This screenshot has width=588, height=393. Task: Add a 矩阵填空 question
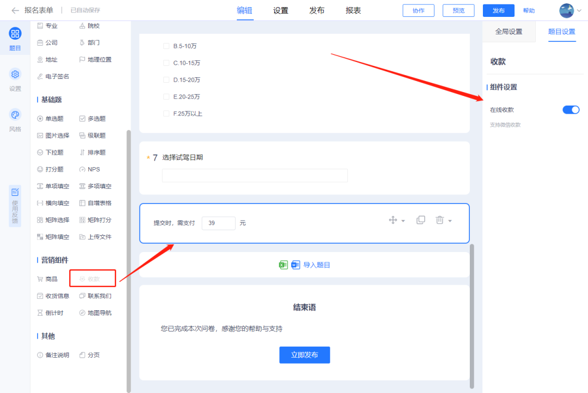53,237
